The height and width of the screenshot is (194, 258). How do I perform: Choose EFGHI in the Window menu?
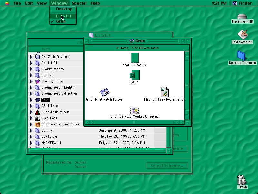(63, 16)
